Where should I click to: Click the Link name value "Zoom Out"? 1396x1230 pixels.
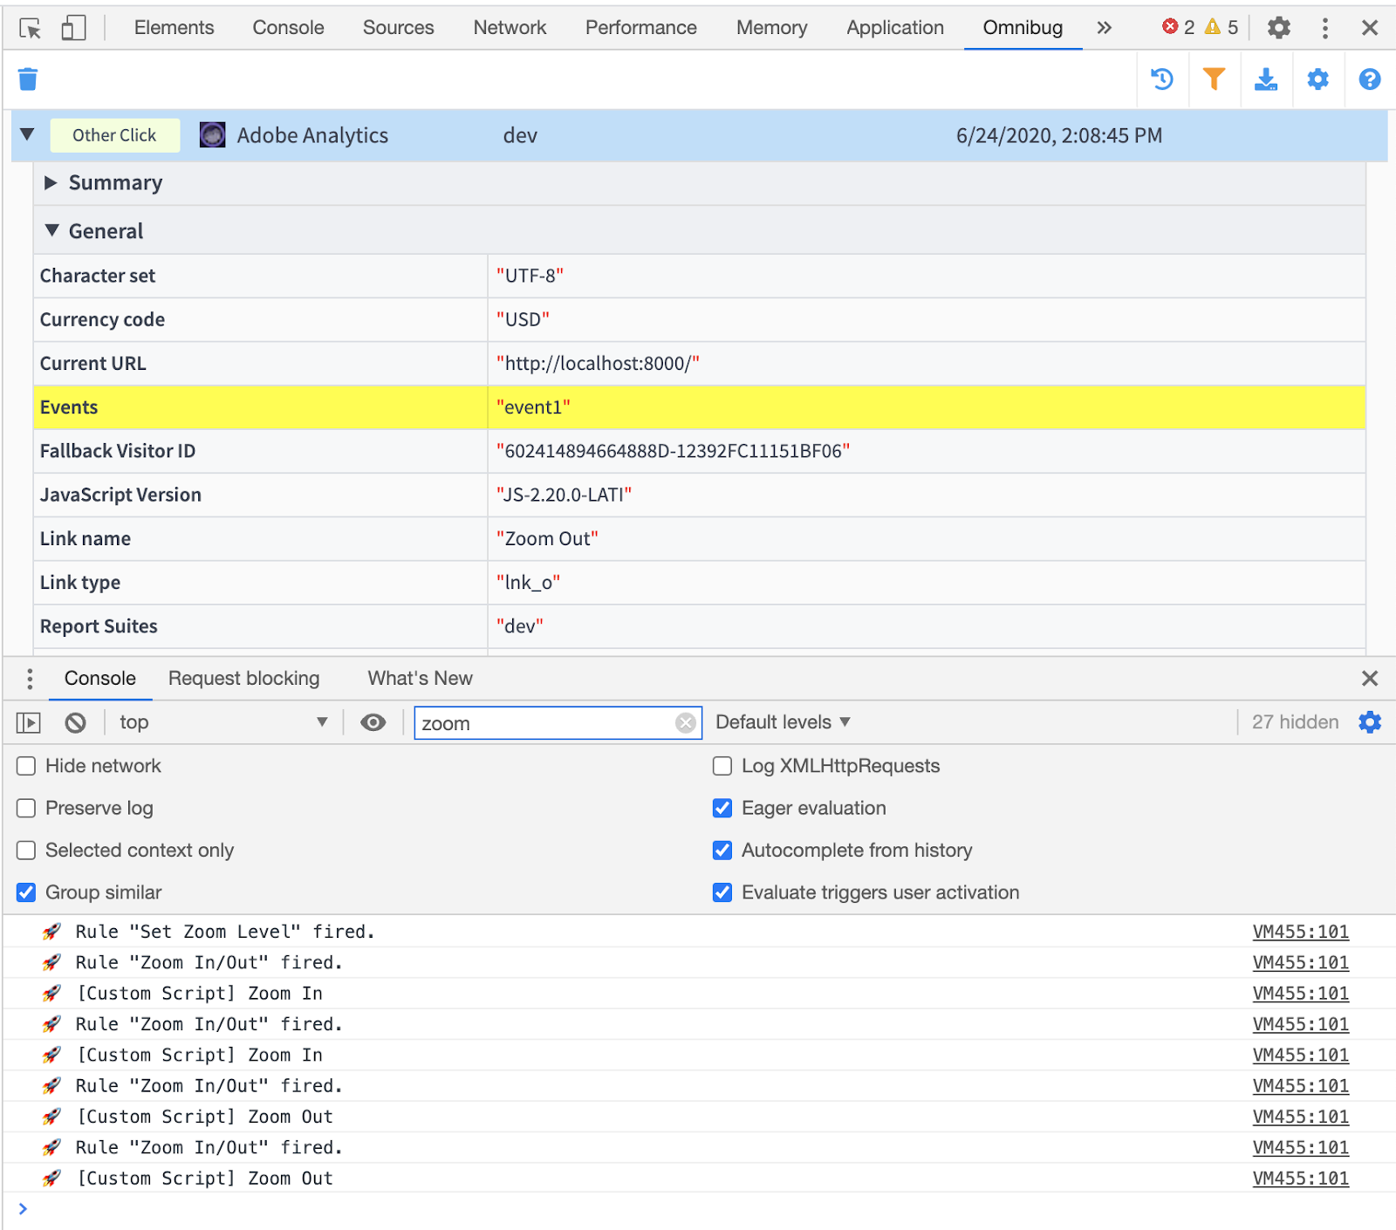(547, 539)
